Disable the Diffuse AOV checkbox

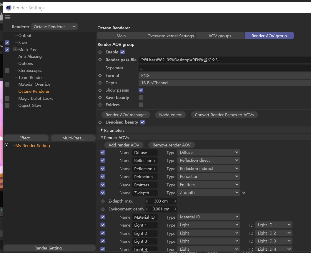click(x=103, y=153)
